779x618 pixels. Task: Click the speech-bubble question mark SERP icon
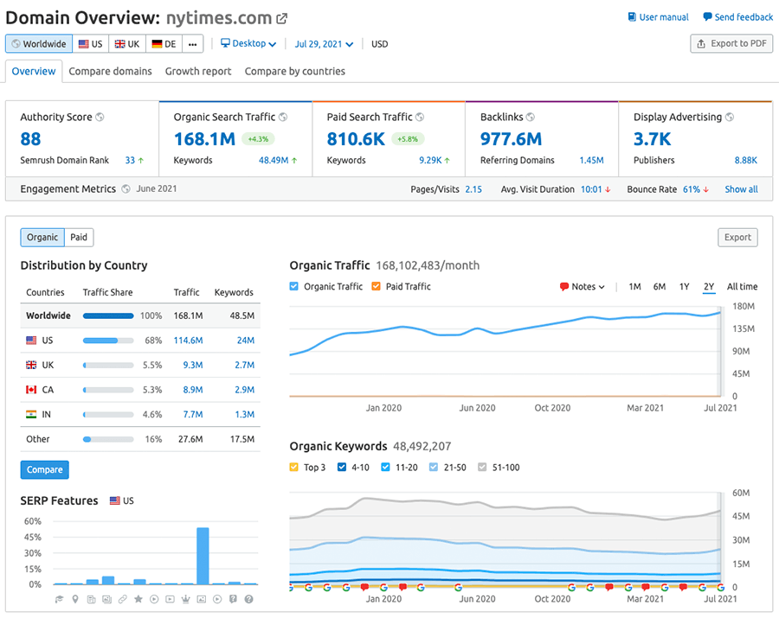[233, 599]
